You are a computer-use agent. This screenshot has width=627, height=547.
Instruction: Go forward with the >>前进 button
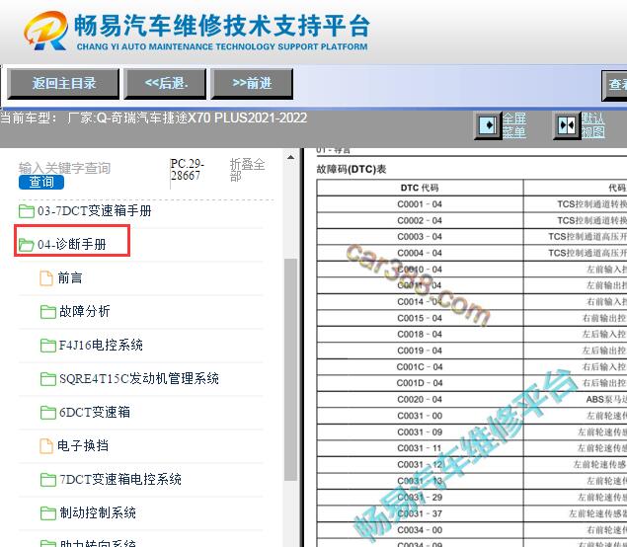coord(252,84)
